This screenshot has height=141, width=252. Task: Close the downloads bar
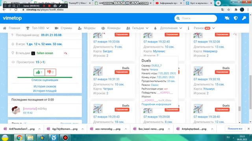(x=248, y=129)
